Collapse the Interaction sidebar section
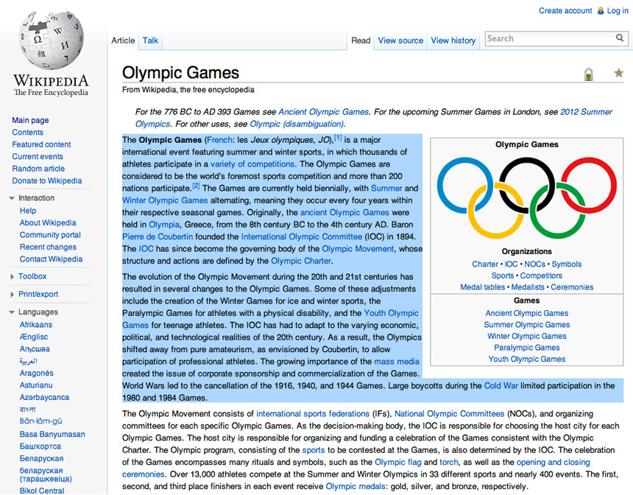The image size is (633, 495). (x=12, y=198)
